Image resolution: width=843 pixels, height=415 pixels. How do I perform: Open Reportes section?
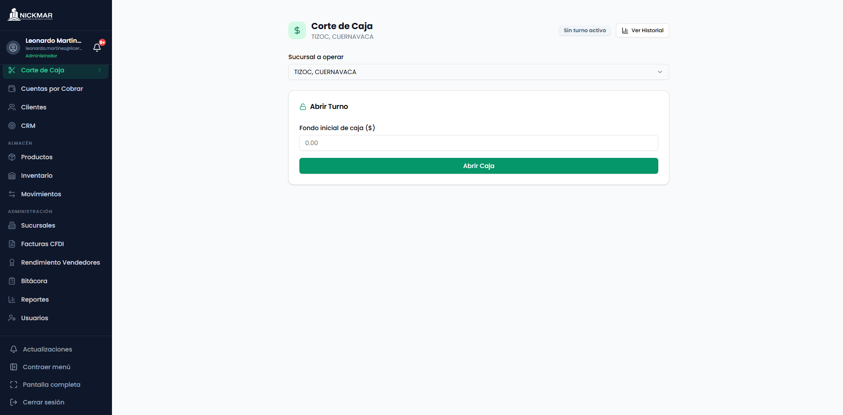coord(56,299)
